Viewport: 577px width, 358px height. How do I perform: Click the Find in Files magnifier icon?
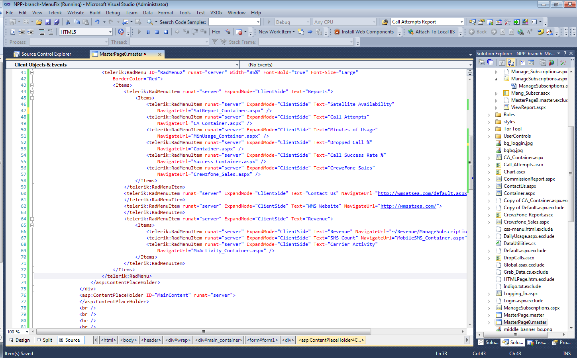[150, 22]
